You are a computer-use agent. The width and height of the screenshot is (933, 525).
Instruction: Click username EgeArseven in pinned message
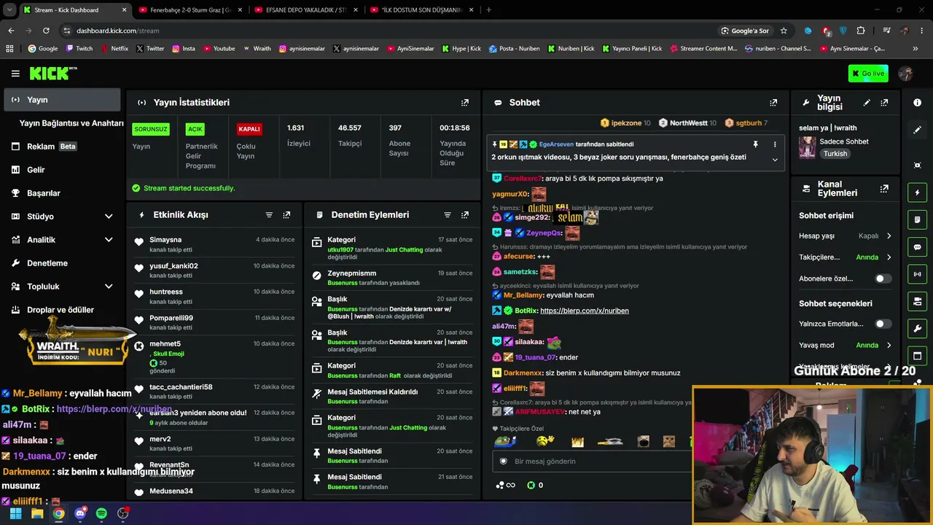point(556,144)
